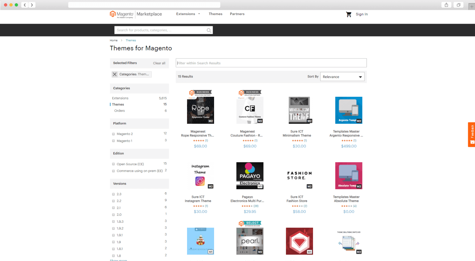
Task: Click the Magento Marketplace logo
Action: (x=136, y=14)
